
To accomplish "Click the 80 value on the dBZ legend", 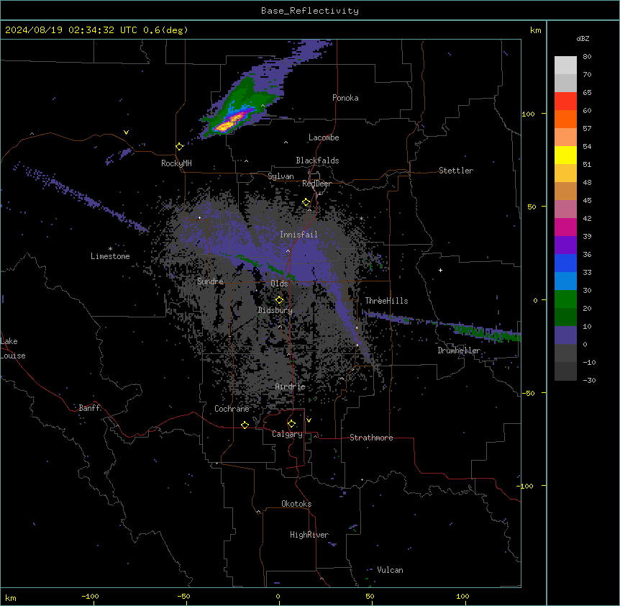I will pyautogui.click(x=587, y=57).
